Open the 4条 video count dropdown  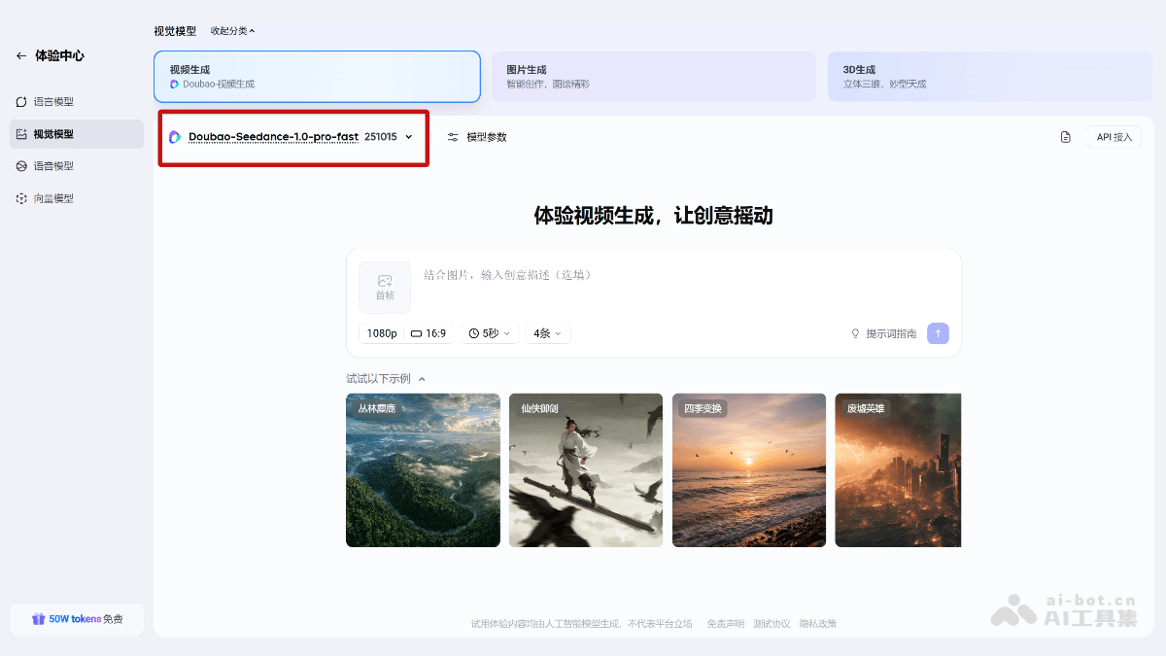[x=545, y=332]
